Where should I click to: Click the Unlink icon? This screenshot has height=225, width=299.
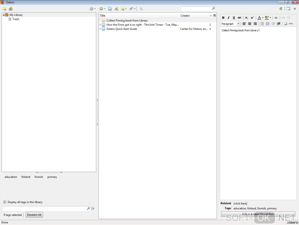[289, 18]
